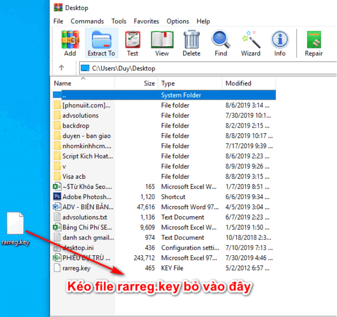Click the Delete trash bin icon
The image size is (337, 317).
tap(191, 43)
